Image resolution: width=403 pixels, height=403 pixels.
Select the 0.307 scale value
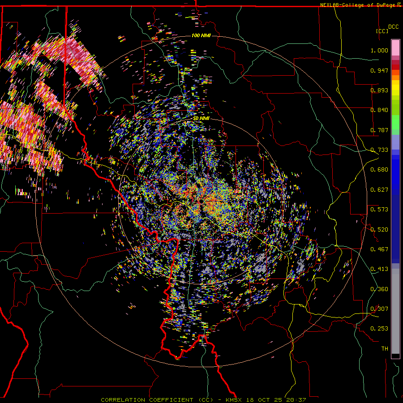(x=379, y=309)
